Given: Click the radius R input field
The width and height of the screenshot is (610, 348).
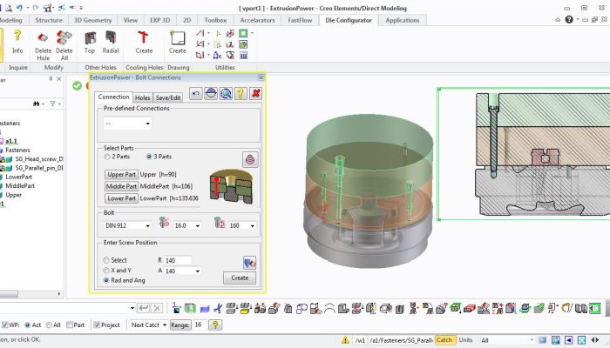Looking at the screenshot, I should pos(178,260).
